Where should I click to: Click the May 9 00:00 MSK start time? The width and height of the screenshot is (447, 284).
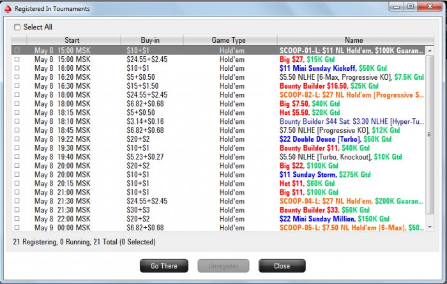[x=63, y=228]
